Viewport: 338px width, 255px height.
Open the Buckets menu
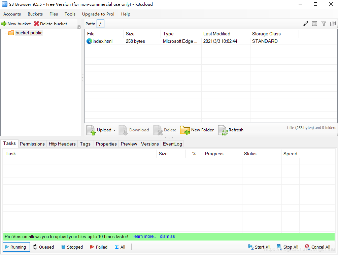[x=35, y=14]
